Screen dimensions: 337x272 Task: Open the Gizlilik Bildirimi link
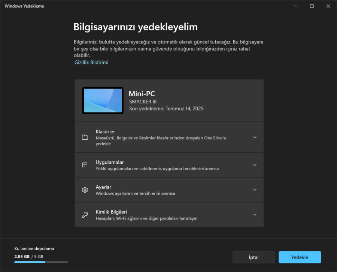[x=91, y=63]
